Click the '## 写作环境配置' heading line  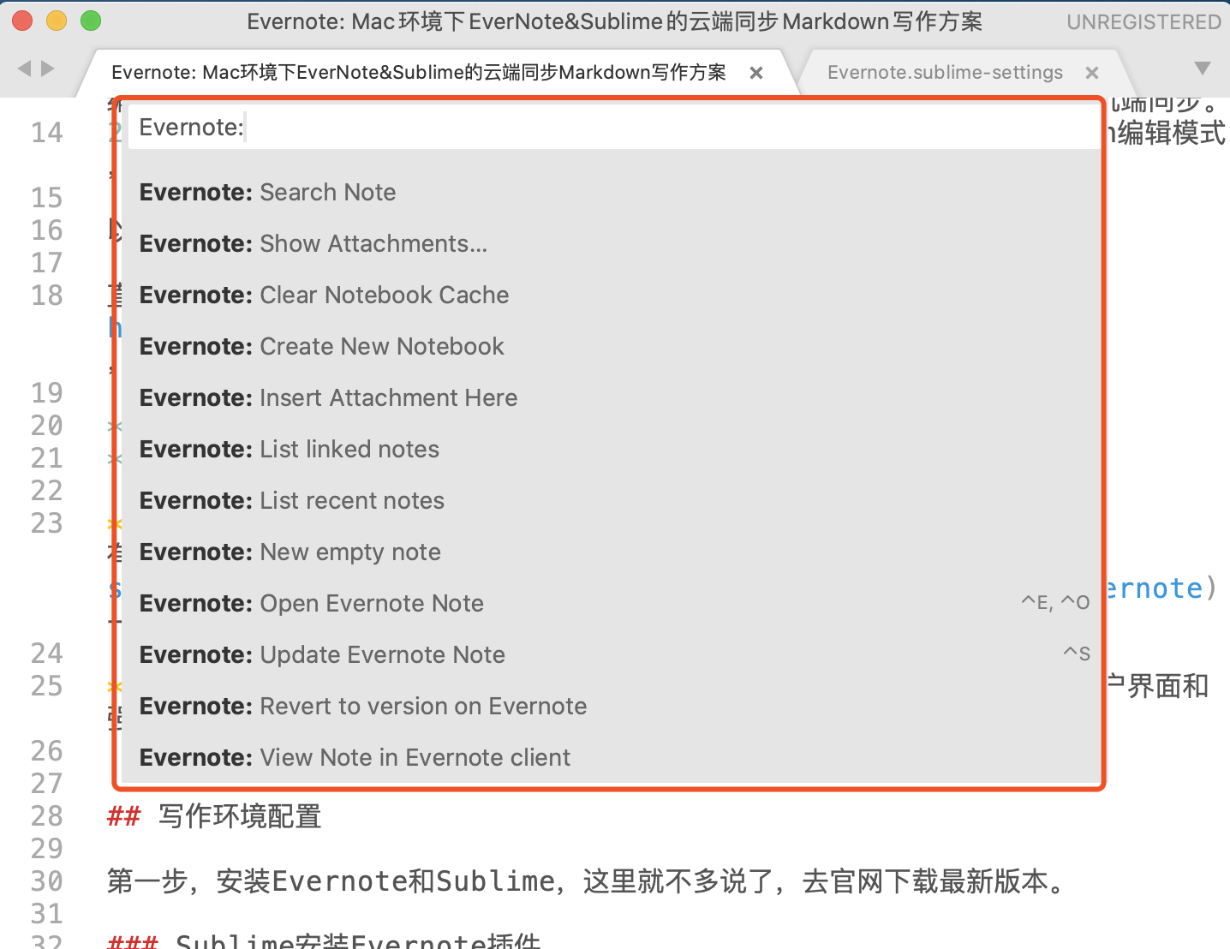pyautogui.click(x=214, y=816)
